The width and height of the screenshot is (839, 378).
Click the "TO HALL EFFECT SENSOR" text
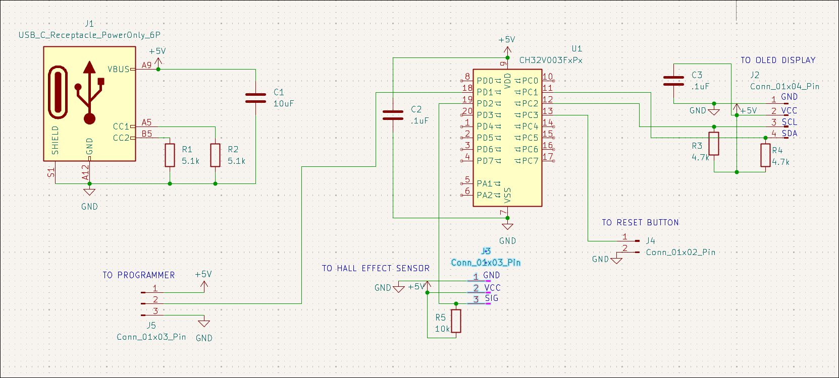pyautogui.click(x=376, y=269)
